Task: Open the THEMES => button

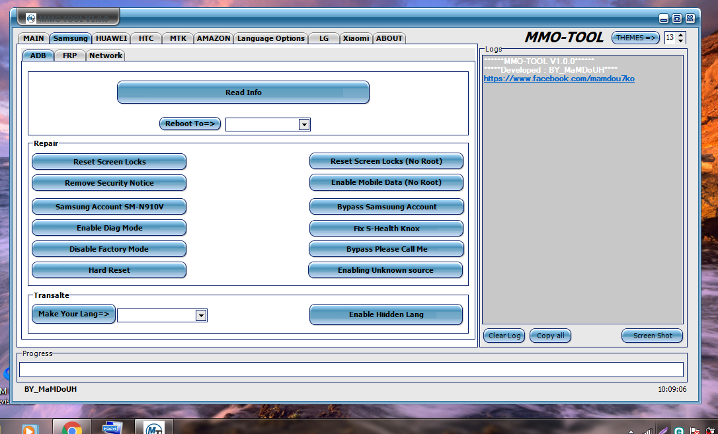Action: (x=635, y=38)
